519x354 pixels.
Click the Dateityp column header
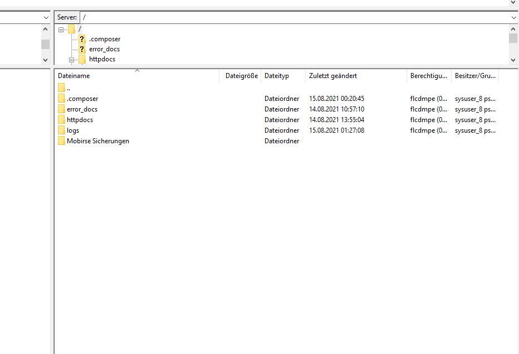277,76
